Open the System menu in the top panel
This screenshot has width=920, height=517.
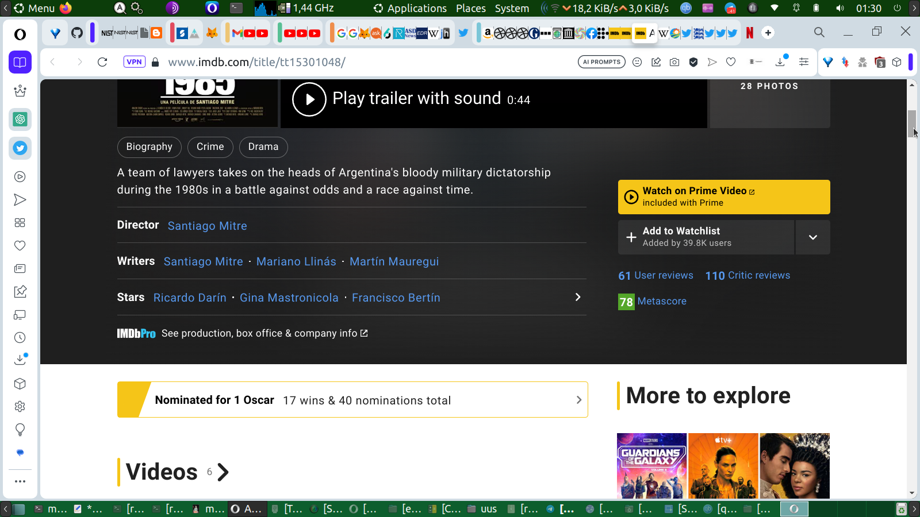coord(512,8)
